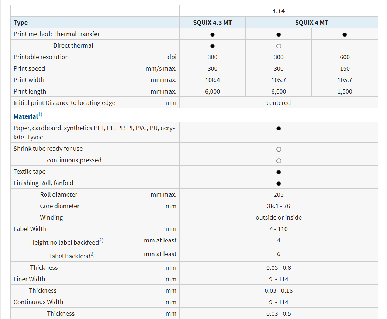Click the hollow circle in continuous,pressed row
387x319 pixels.
point(279,161)
